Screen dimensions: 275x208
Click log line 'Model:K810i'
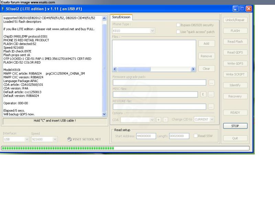(12, 70)
